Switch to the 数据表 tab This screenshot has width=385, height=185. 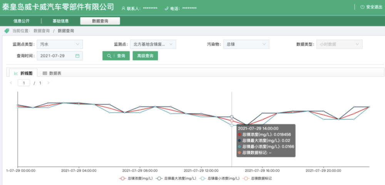pos(52,73)
